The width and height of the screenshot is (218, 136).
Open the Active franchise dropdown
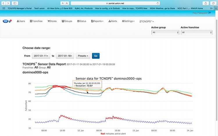pyautogui.click(x=196, y=32)
